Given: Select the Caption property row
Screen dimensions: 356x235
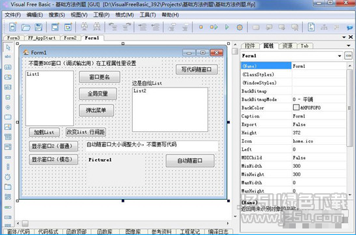Looking at the screenshot, I should tap(293, 116).
